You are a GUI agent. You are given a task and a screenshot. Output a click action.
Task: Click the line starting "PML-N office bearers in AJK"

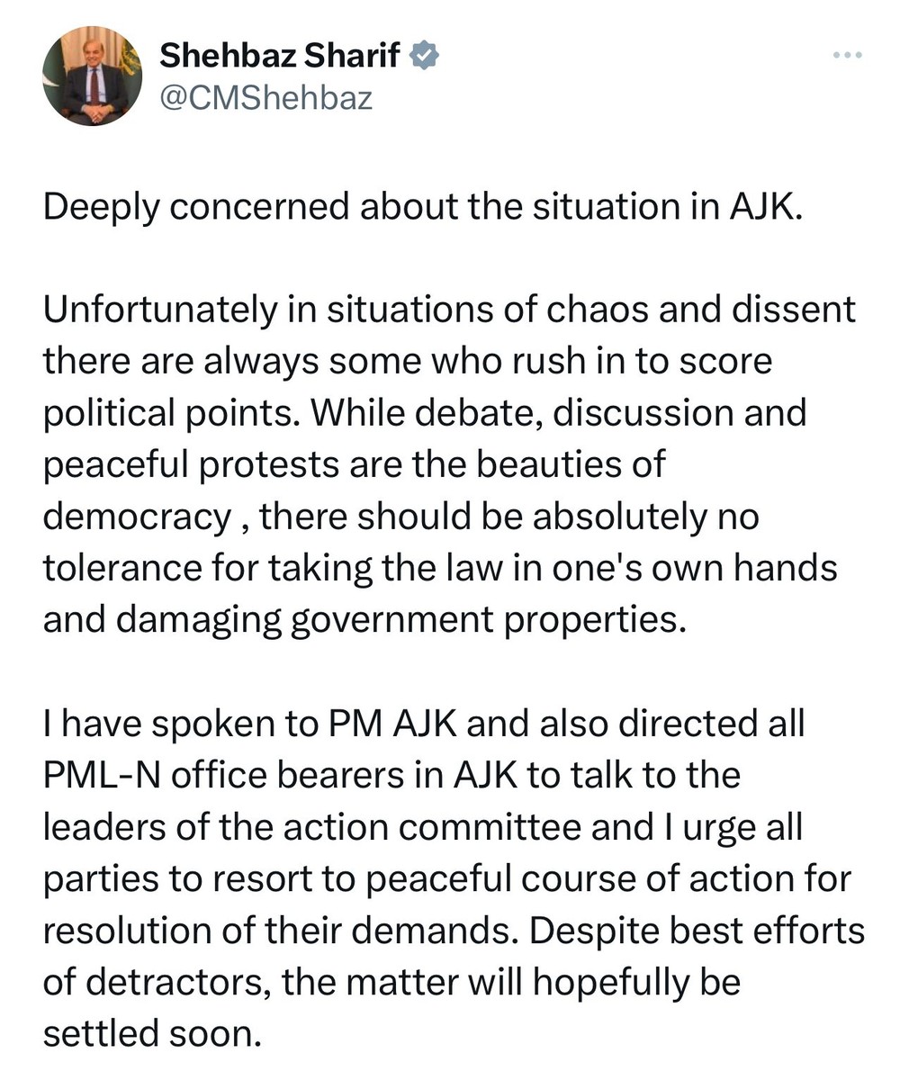click(391, 775)
